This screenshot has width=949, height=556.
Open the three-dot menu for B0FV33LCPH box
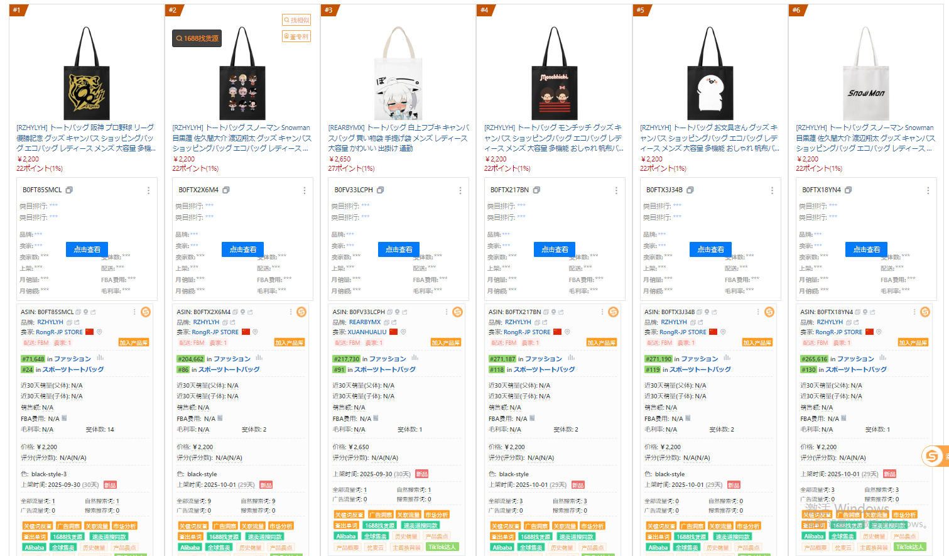click(460, 190)
